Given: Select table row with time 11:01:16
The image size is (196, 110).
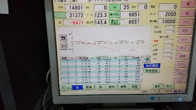Looking at the screenshot, I should pyautogui.click(x=101, y=61).
